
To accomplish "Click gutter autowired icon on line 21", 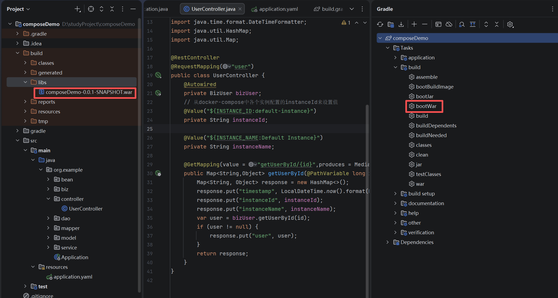I will 158,93.
